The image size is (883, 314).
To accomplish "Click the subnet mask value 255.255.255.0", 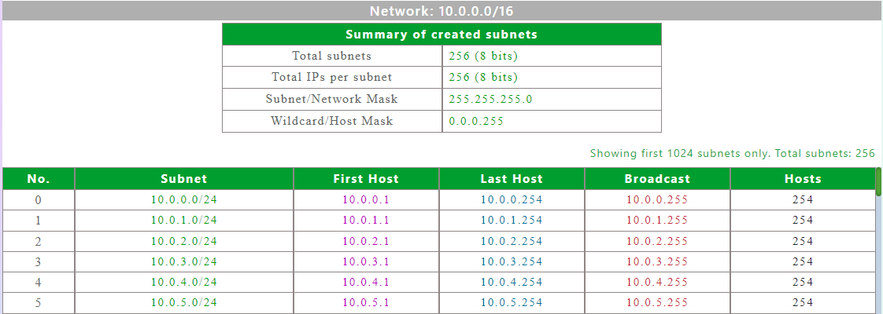I will [491, 99].
